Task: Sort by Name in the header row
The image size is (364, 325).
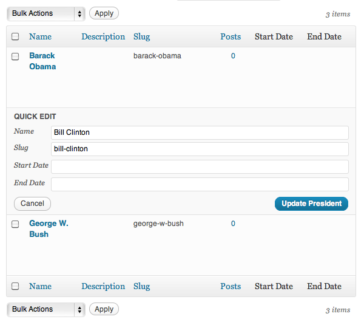Action: click(x=41, y=36)
